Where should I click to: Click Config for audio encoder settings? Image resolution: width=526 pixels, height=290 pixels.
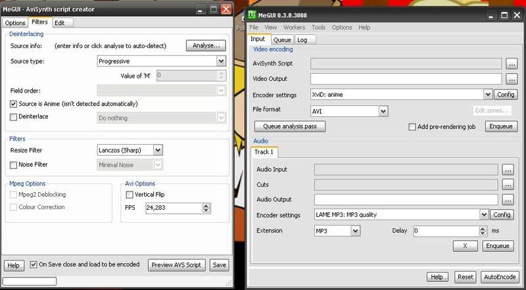pyautogui.click(x=502, y=214)
